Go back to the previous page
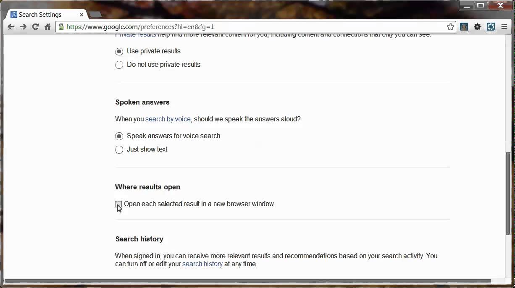Screen dimensions: 515x288 pos(11,27)
